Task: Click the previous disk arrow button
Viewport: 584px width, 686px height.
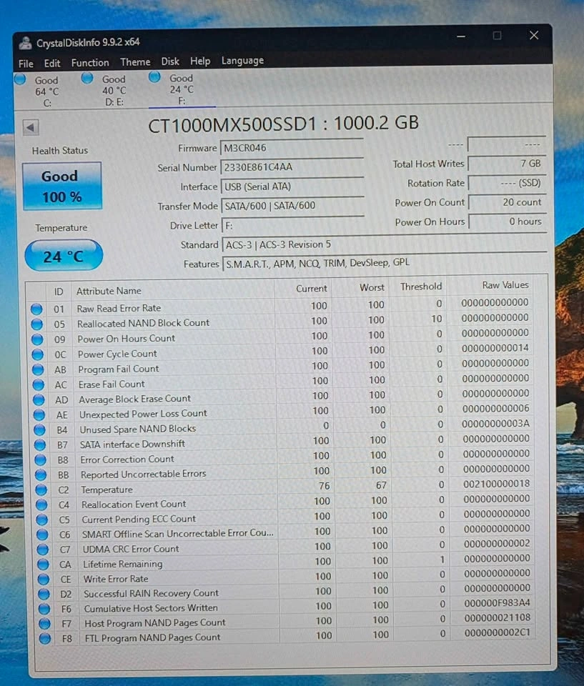Action: point(31,127)
